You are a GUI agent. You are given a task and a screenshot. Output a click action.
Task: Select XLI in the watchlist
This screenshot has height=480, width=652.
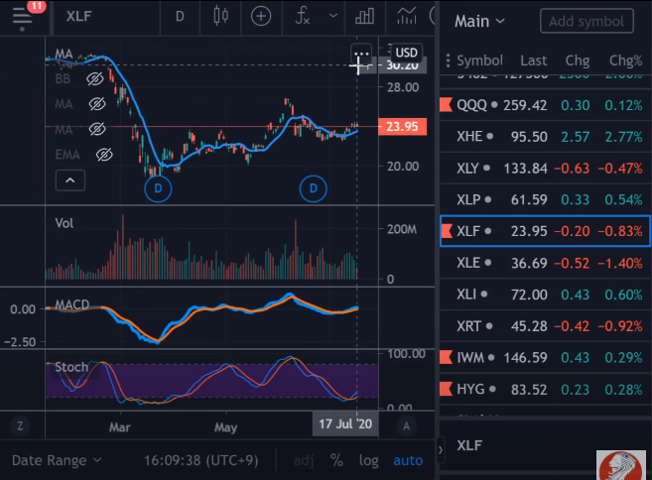click(x=545, y=295)
